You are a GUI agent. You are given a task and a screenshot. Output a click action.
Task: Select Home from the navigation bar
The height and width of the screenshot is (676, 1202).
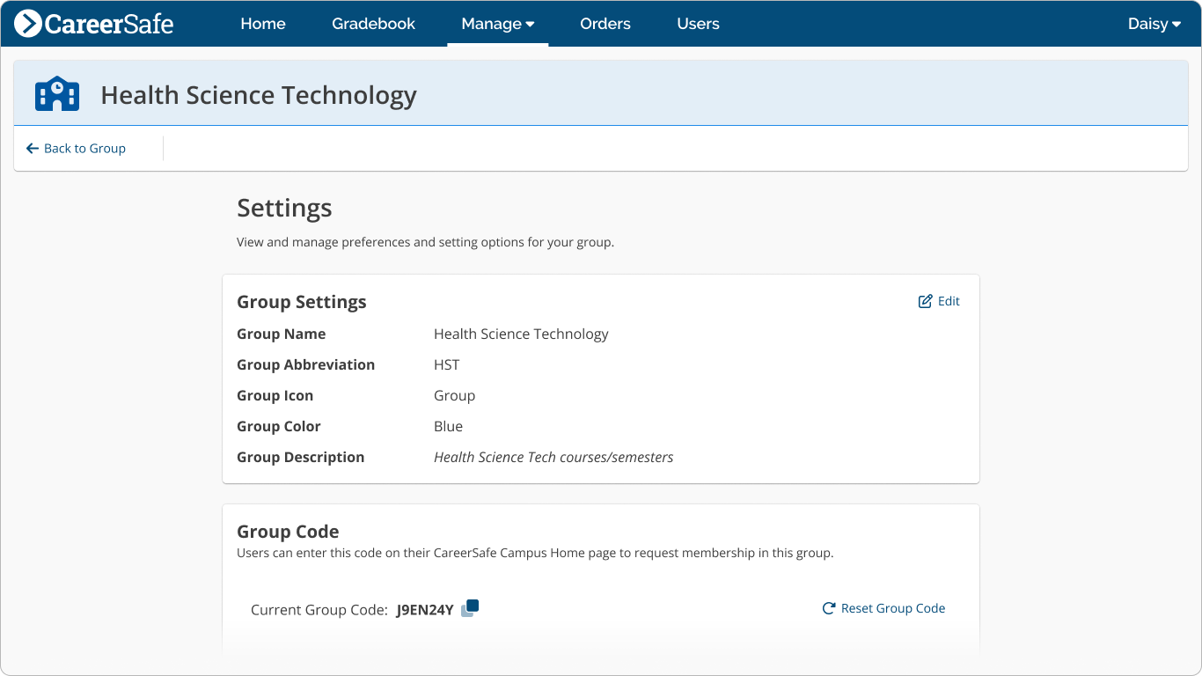(x=262, y=24)
